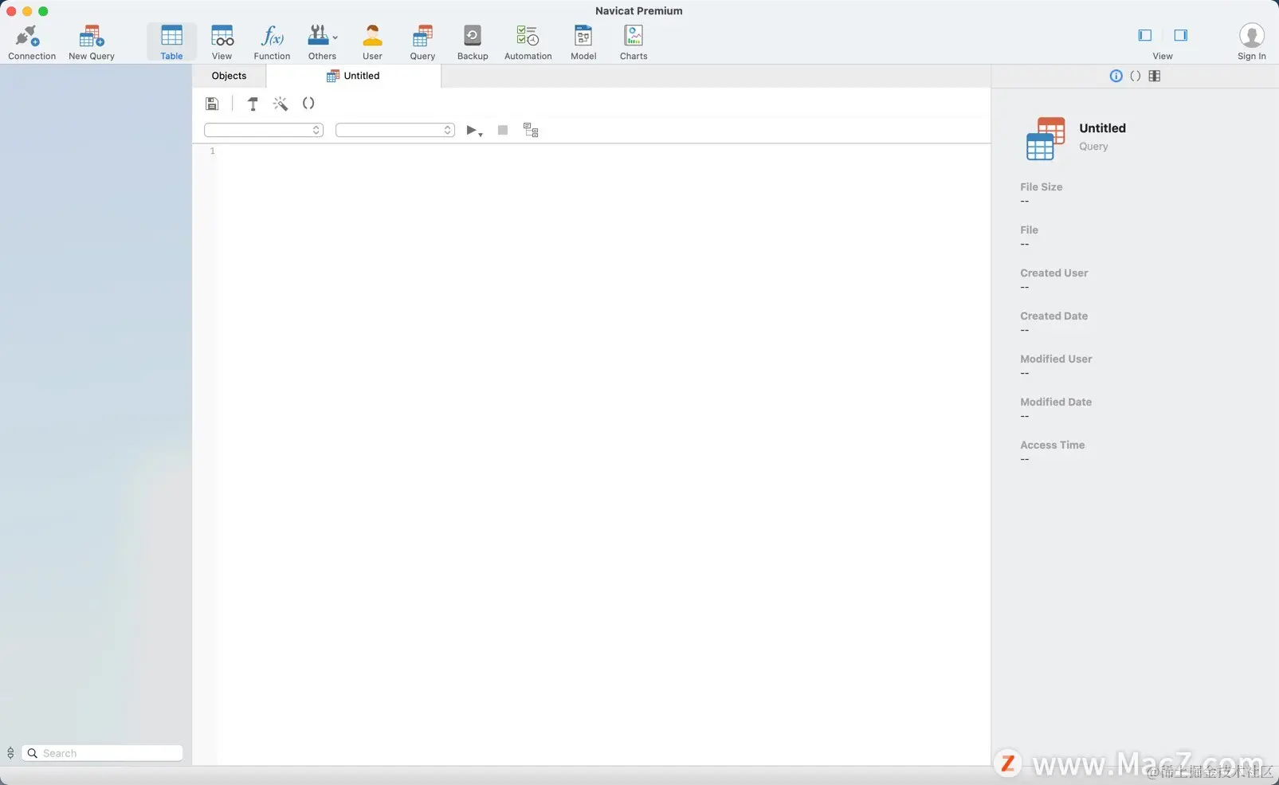Open the connection selector dropdown
Viewport: 1279px width, 785px height.
[x=264, y=130]
